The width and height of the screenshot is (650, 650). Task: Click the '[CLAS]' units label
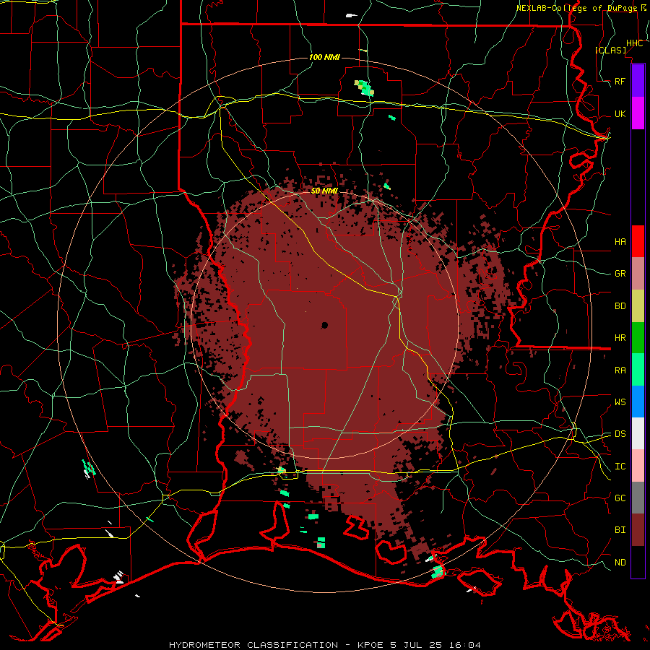pos(610,50)
